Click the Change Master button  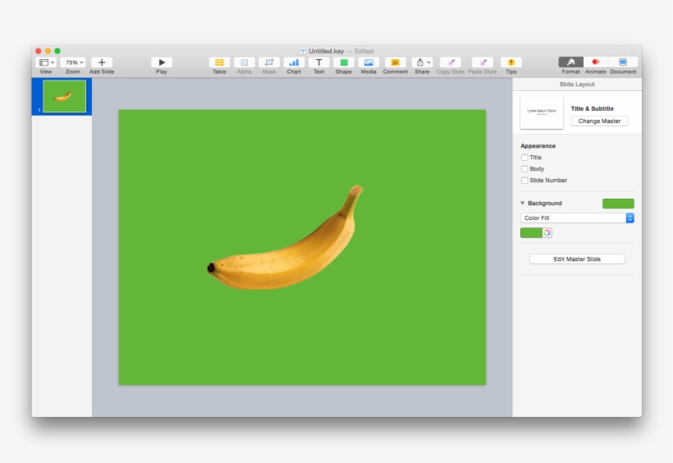(599, 121)
